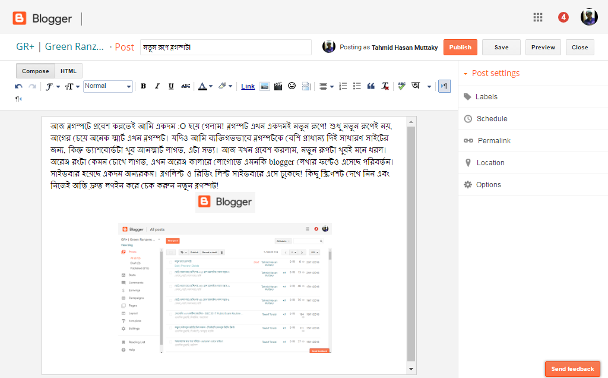Switch to the Compose tab
The image size is (608, 378).
(35, 71)
